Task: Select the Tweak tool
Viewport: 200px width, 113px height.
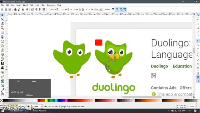Action: tap(2, 24)
